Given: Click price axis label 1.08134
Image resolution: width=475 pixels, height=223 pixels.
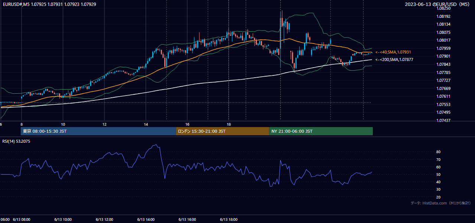Looking at the screenshot, I should (443, 24).
